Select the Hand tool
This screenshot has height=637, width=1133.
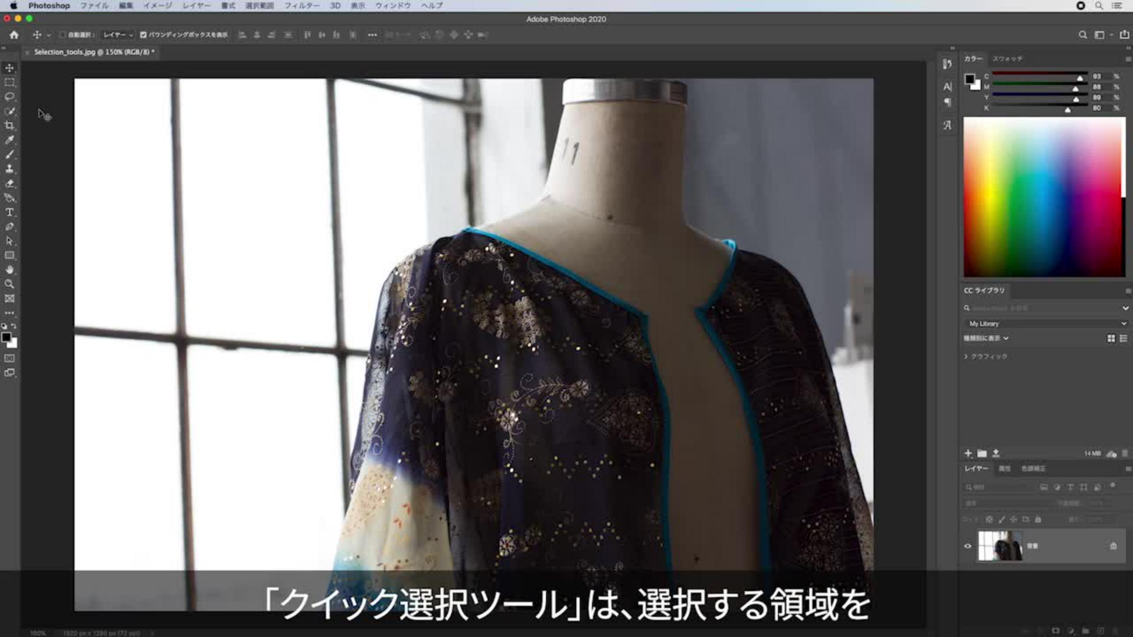[9, 270]
